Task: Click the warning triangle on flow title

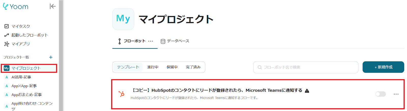Action: coord(307,91)
